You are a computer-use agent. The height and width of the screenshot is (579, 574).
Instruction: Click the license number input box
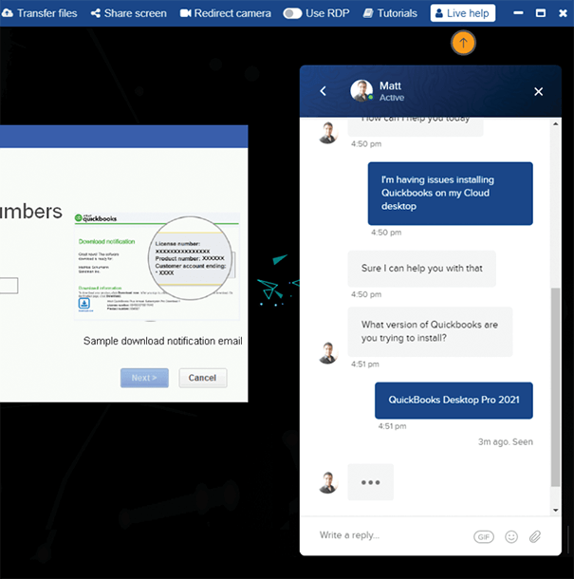9,286
